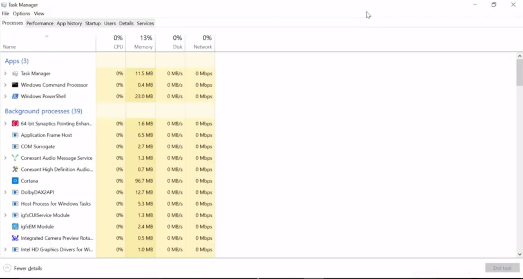
Task: Click the scrollbar up arrow
Action: click(x=520, y=56)
